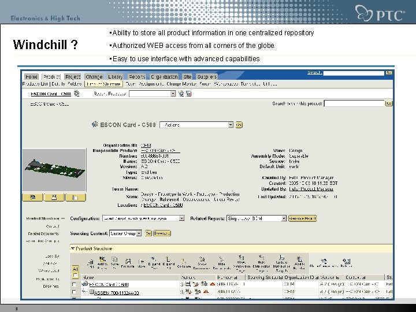Open the Related Reports dropdown
The width and height of the screenshot is (416, 312).
point(257,218)
